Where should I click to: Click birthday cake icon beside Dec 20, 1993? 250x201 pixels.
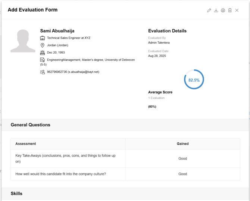click(43, 53)
